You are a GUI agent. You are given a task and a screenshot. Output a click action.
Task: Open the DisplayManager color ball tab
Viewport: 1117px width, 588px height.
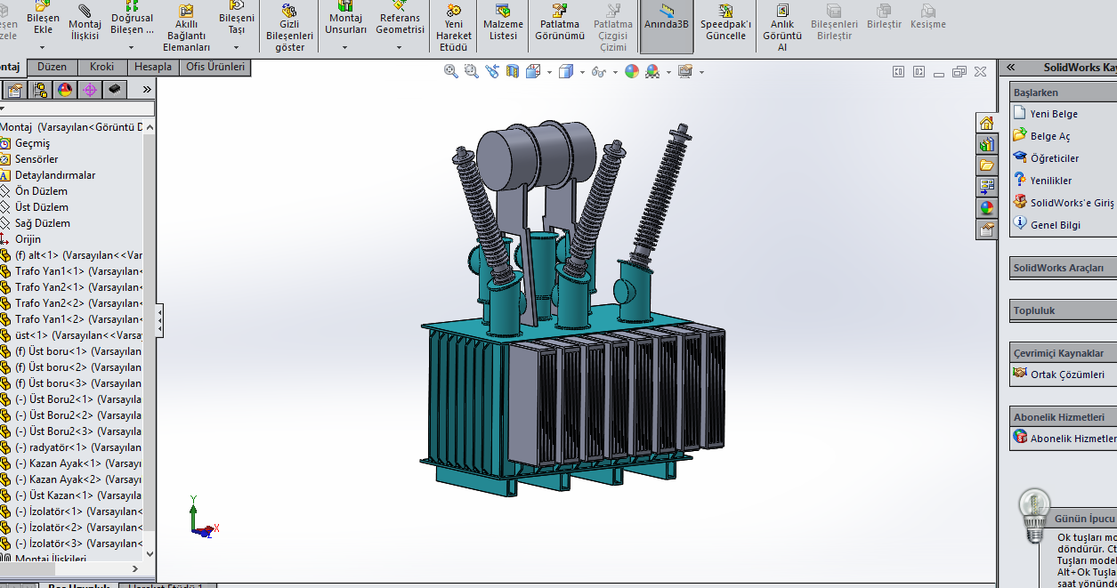point(65,89)
